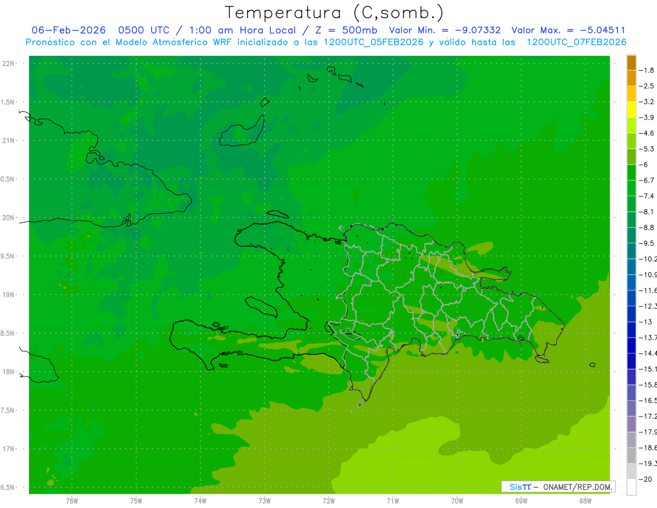
Task: Click the '73W' longitude label
Action: click(264, 501)
